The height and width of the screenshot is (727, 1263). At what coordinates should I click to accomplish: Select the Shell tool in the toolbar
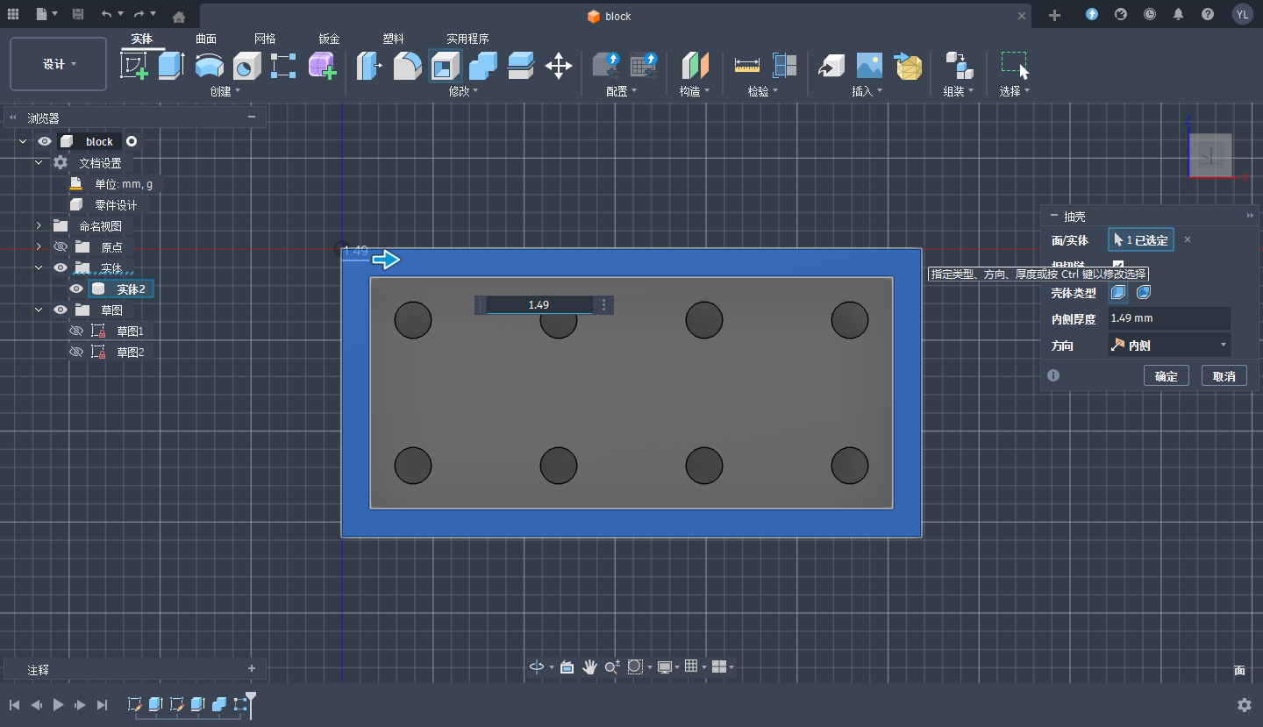[445, 66]
